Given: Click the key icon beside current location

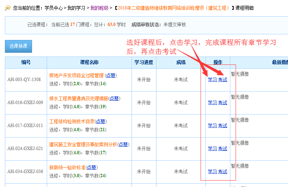Looking at the screenshot, I should (8, 8).
